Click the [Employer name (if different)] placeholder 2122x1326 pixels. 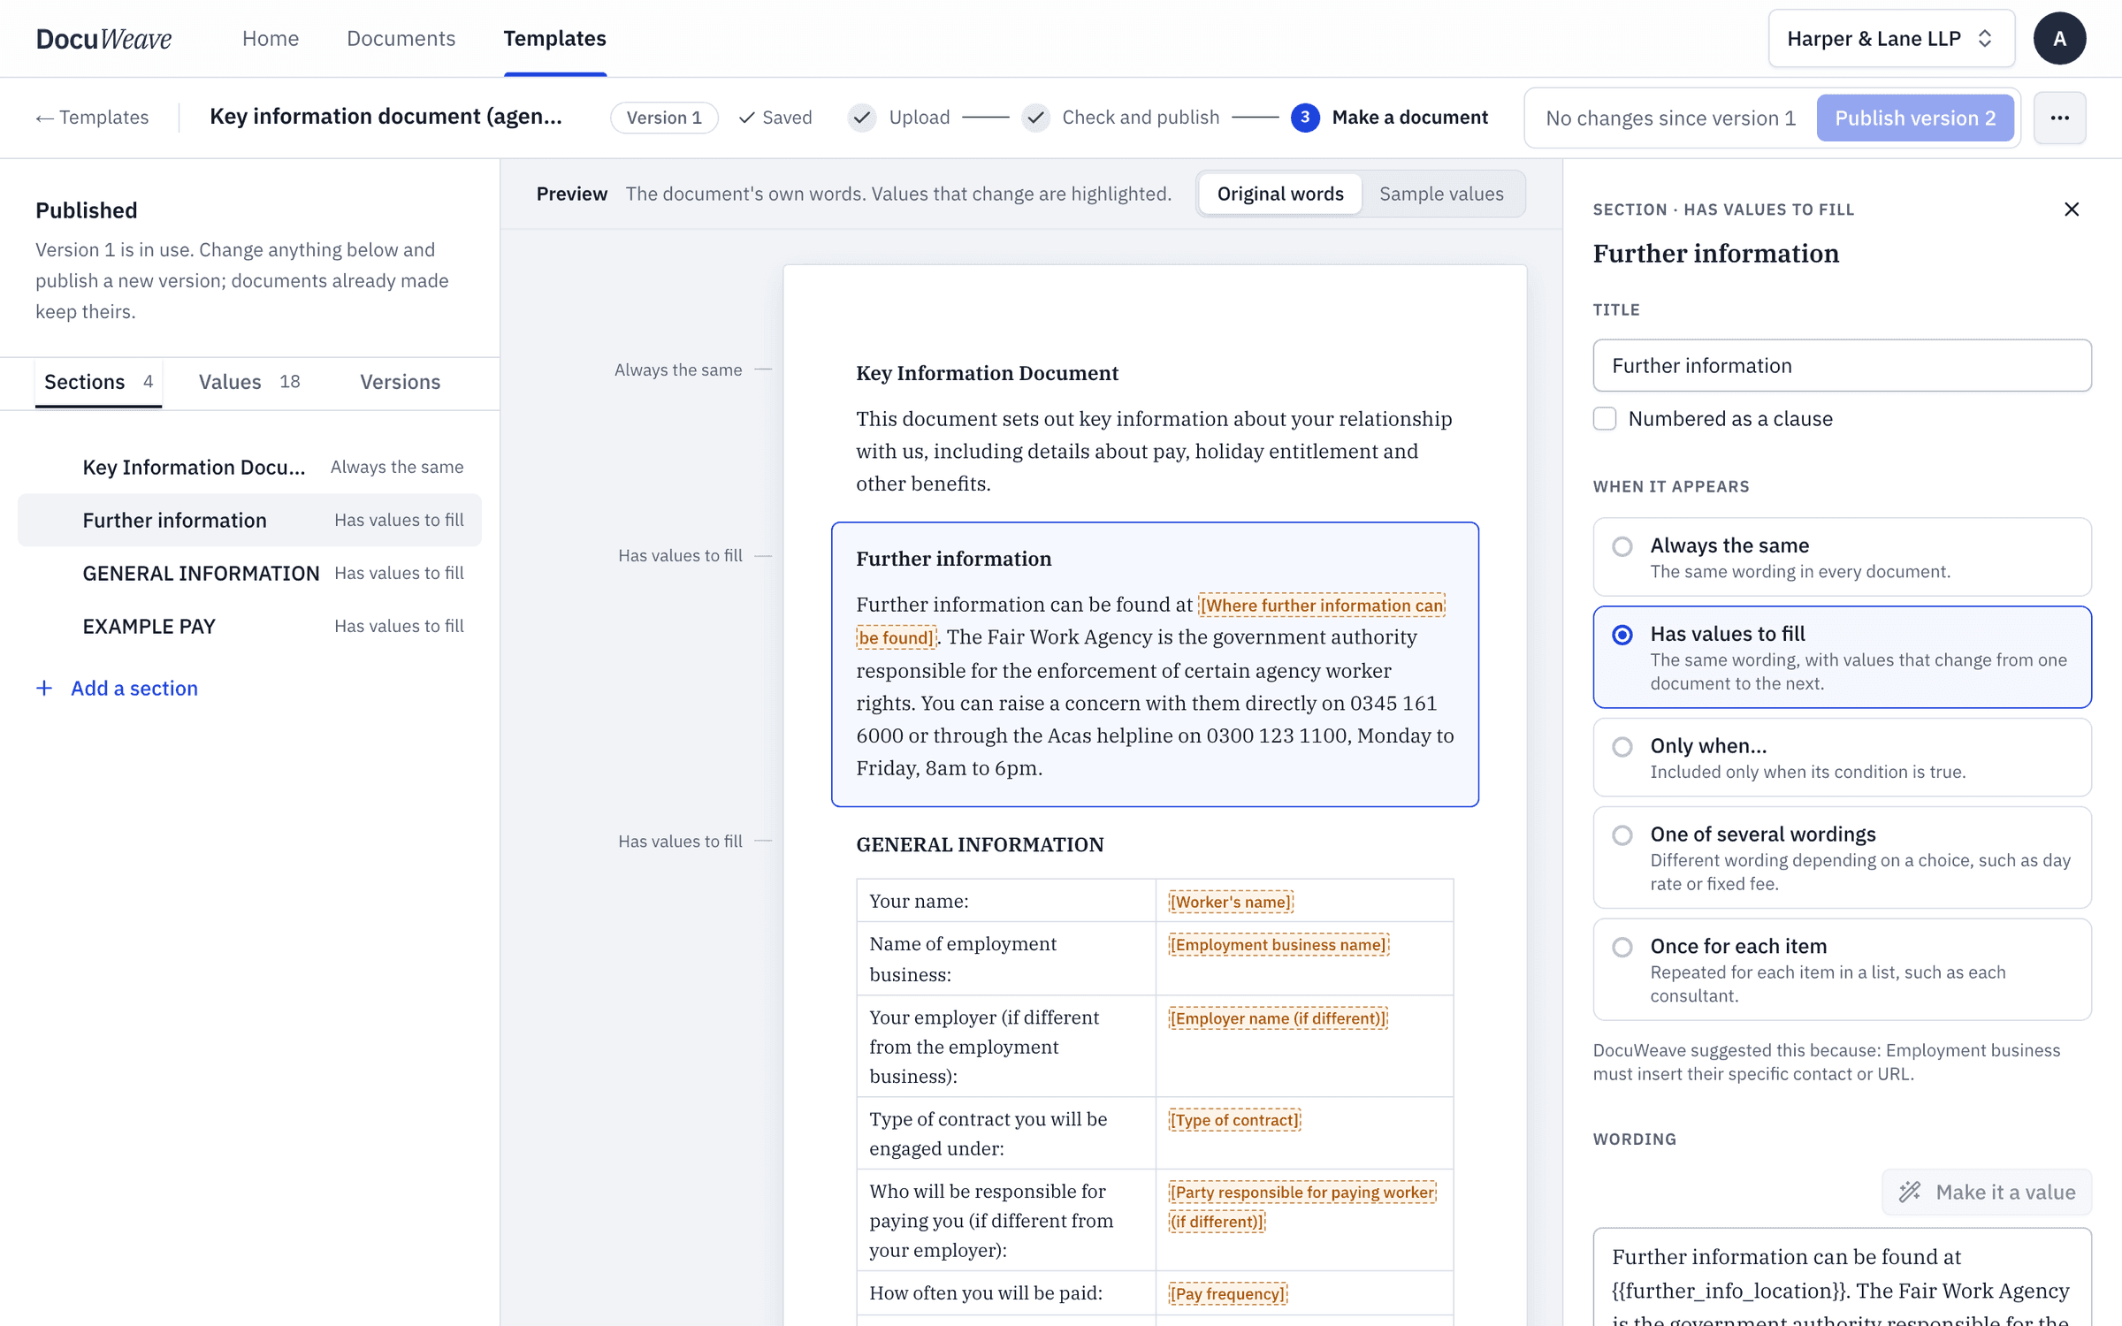(1278, 1018)
